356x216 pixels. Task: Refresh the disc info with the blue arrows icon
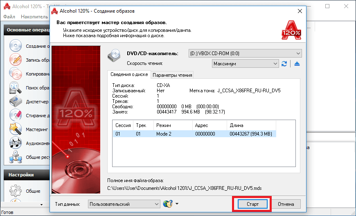284,64
